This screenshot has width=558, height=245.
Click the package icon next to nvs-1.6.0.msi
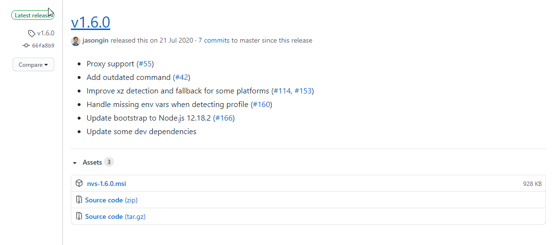pos(79,184)
